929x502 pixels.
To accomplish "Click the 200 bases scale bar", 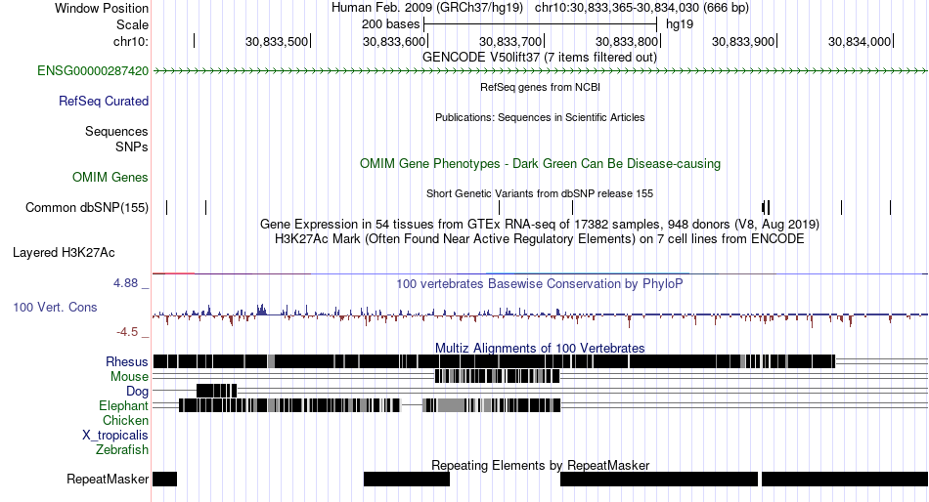I will click(541, 24).
